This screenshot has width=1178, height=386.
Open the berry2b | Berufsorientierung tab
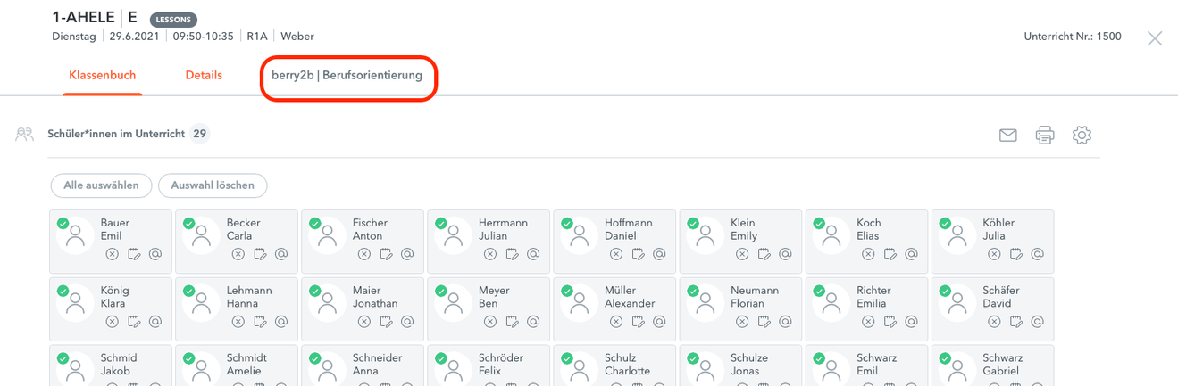coord(347,76)
